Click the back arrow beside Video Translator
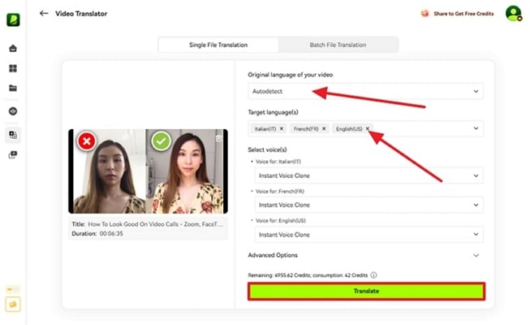The height and width of the screenshot is (325, 530). click(x=44, y=13)
